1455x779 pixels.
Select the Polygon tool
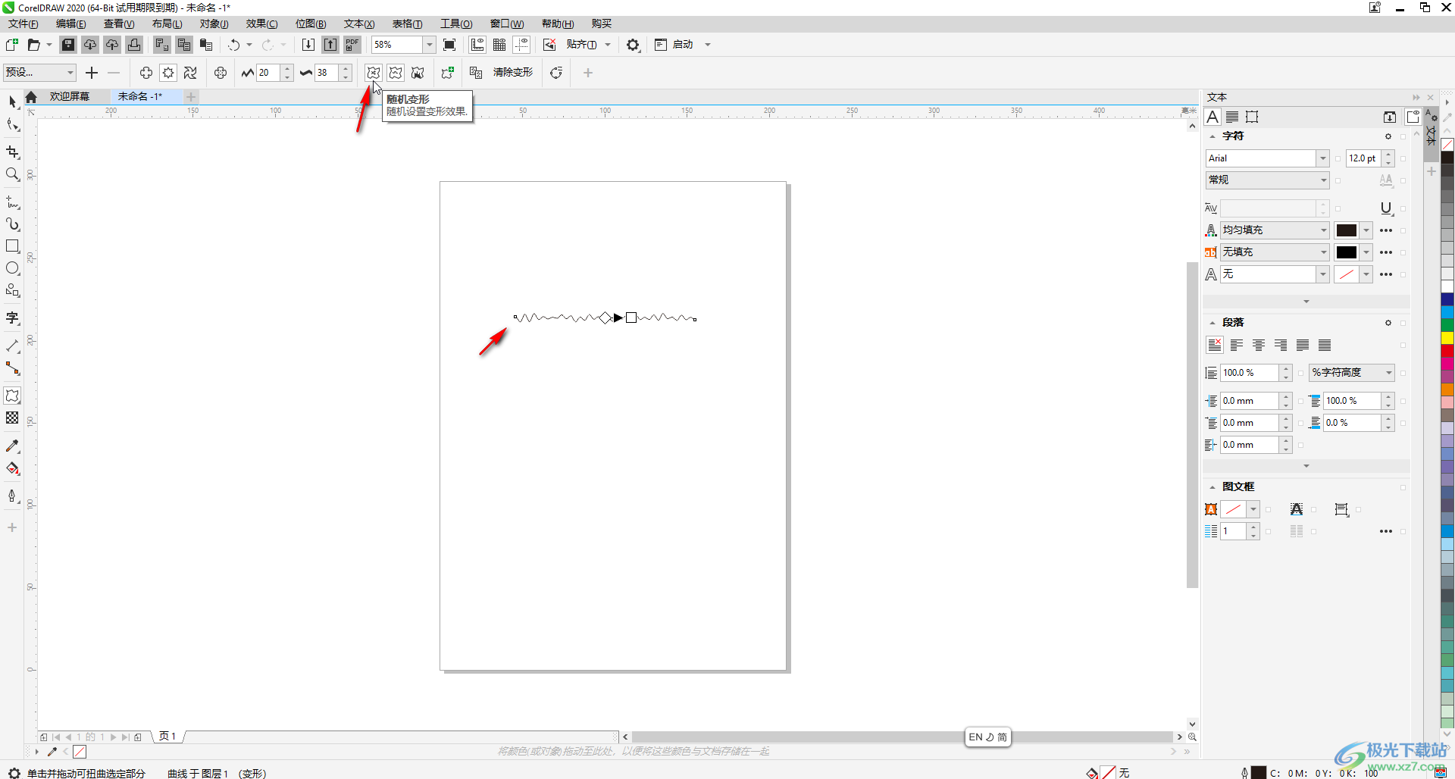(x=12, y=290)
